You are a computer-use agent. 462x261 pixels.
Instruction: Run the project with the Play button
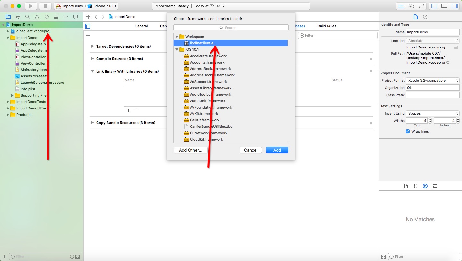(31, 6)
